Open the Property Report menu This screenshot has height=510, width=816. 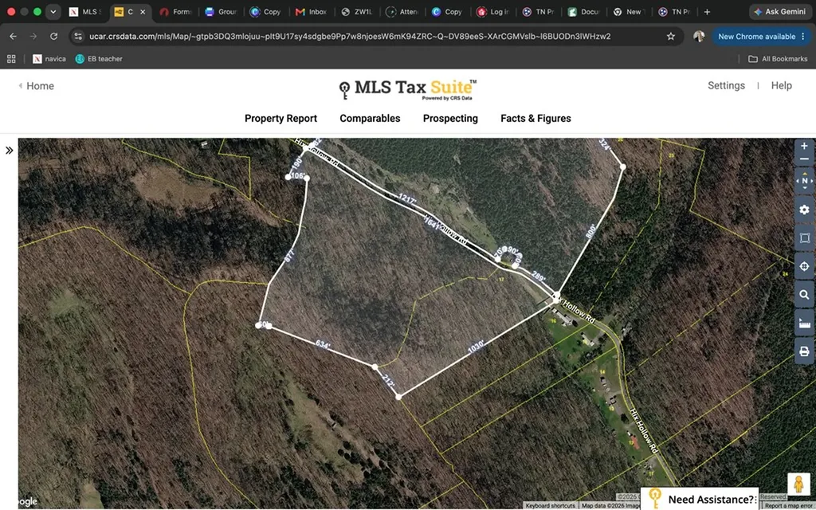point(280,118)
